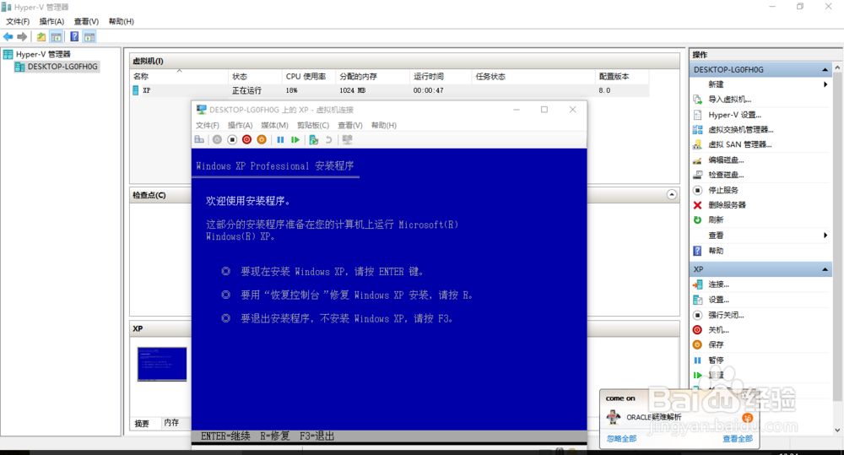The height and width of the screenshot is (455, 844).
Task: Click the blue Pause icon in VM toolbar
Action: pos(280,139)
